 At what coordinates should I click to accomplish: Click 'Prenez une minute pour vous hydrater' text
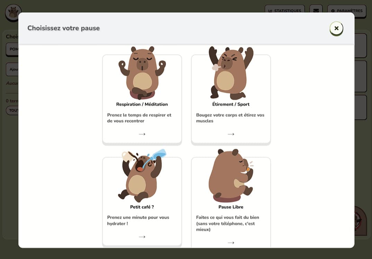click(x=138, y=221)
